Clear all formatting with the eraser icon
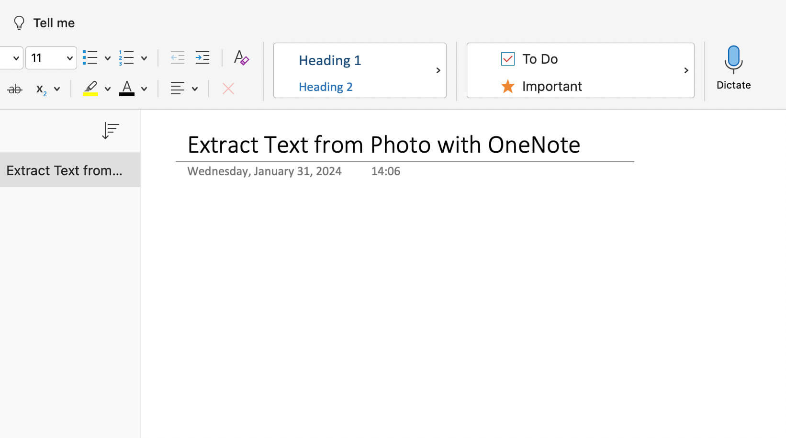 [241, 58]
